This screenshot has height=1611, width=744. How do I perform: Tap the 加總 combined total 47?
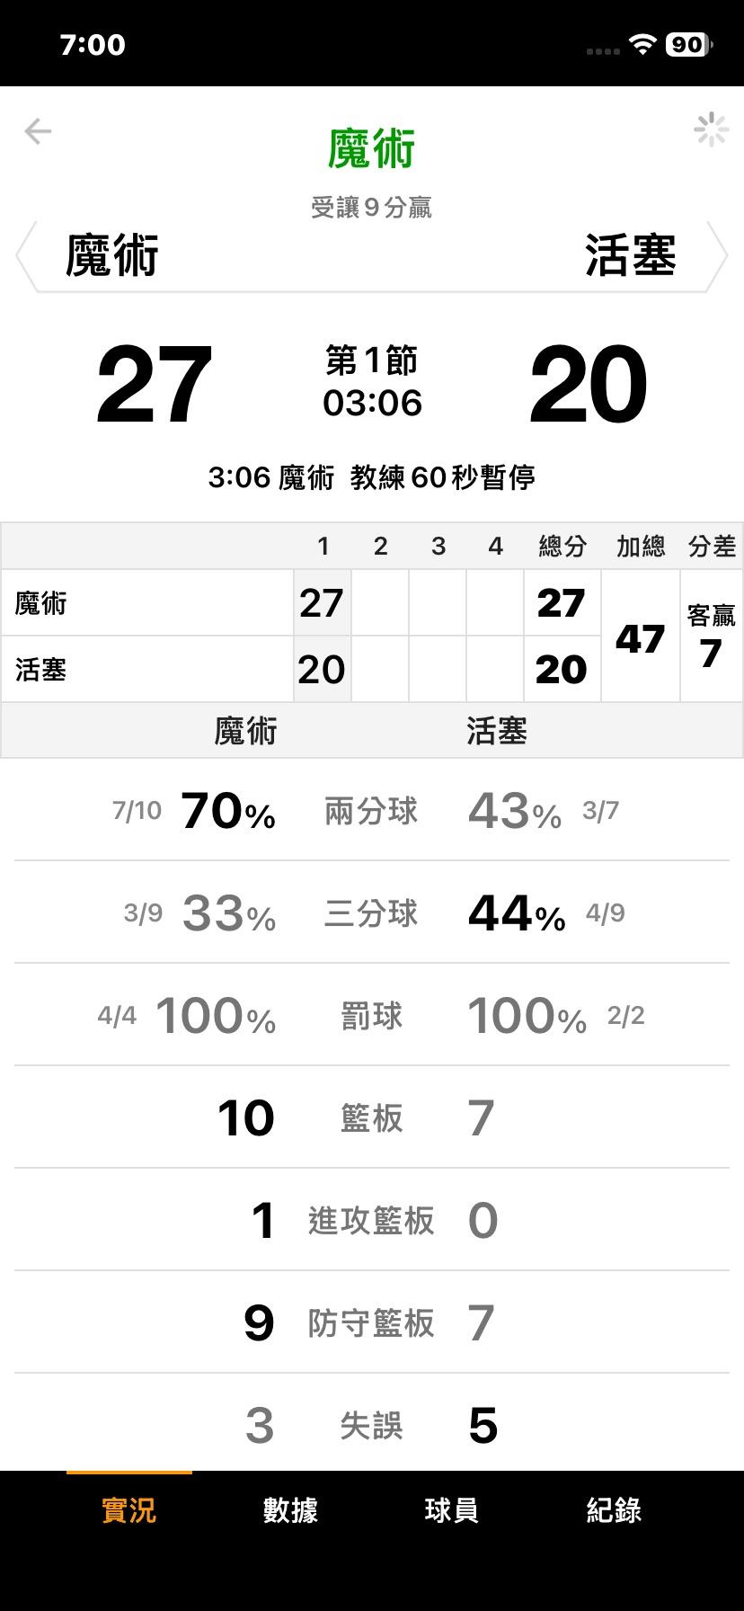click(x=640, y=638)
